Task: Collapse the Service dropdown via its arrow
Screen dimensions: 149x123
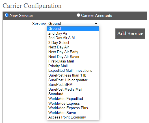Action: [96, 23]
